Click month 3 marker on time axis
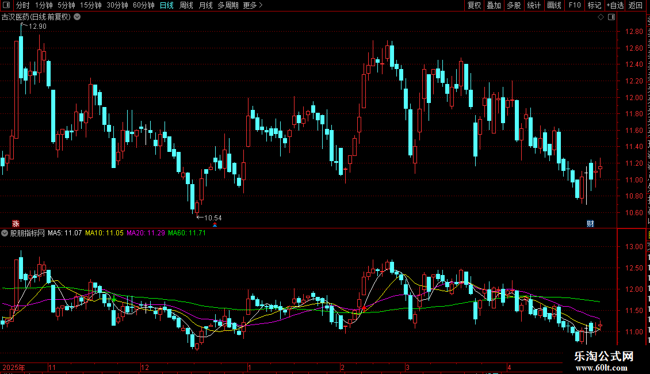 click(407, 367)
